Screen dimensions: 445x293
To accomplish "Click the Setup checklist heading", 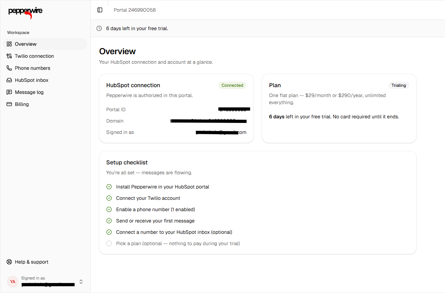I will (127, 163).
